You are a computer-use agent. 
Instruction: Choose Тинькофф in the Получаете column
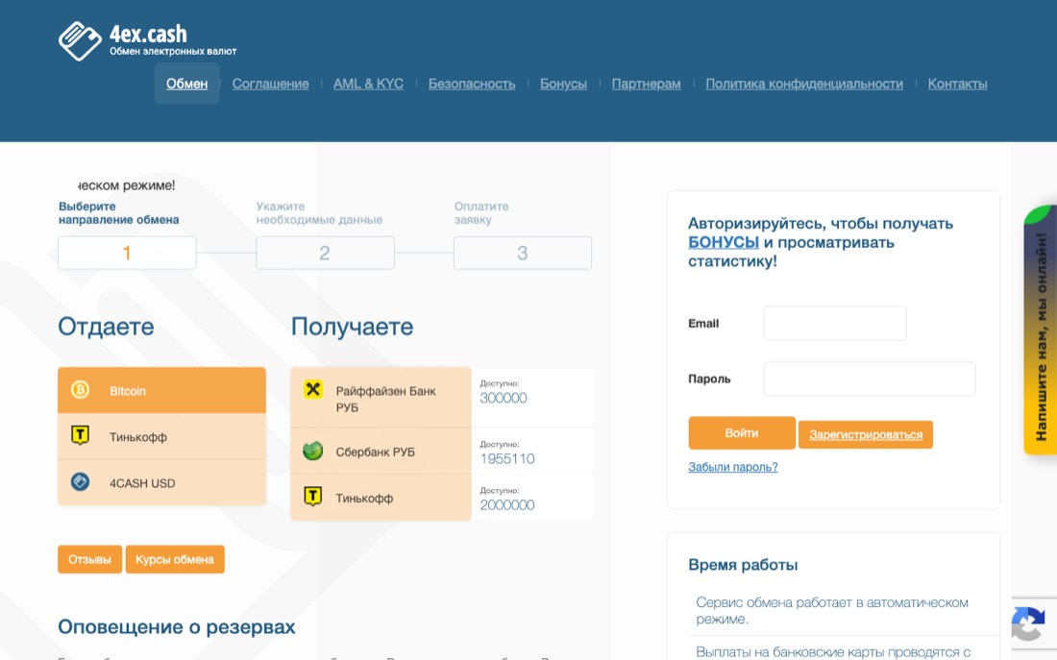coord(381,498)
